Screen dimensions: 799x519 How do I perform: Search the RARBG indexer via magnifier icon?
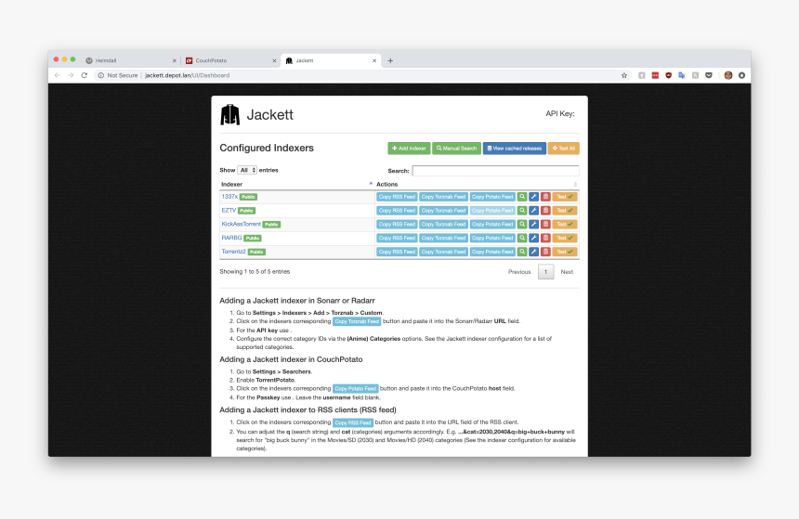[x=522, y=238]
